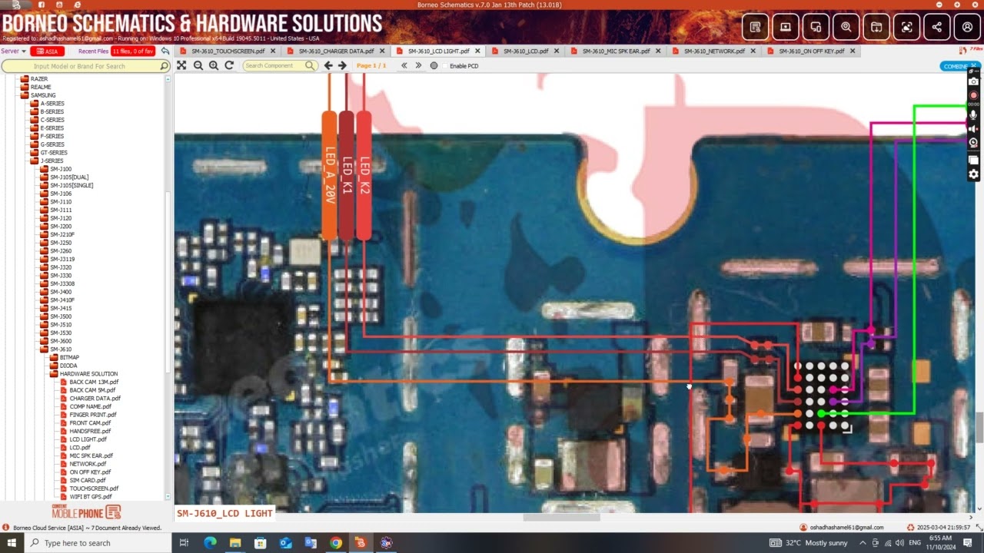Click the red files favorites counter button
Image resolution: width=984 pixels, height=553 pixels.
pos(133,51)
